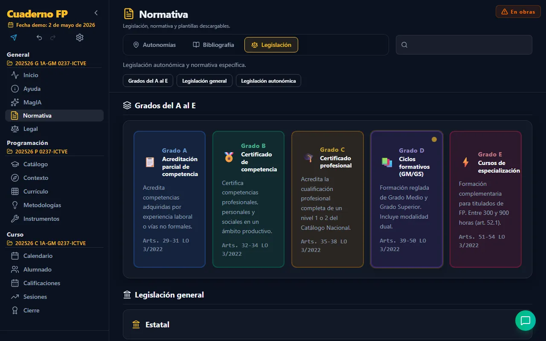The width and height of the screenshot is (546, 341).
Task: Open Cierre in the sidebar
Action: pos(54,311)
